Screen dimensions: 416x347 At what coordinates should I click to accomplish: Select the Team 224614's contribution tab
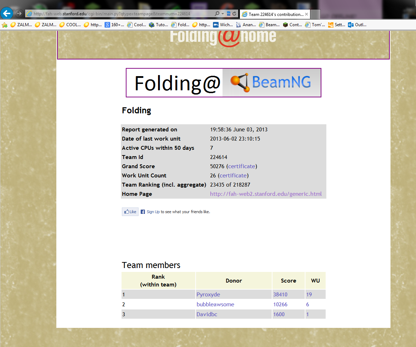click(275, 14)
